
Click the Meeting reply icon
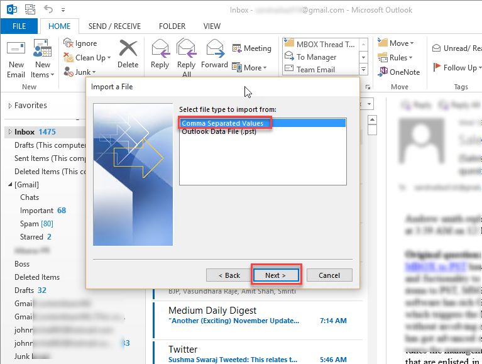coord(237,48)
